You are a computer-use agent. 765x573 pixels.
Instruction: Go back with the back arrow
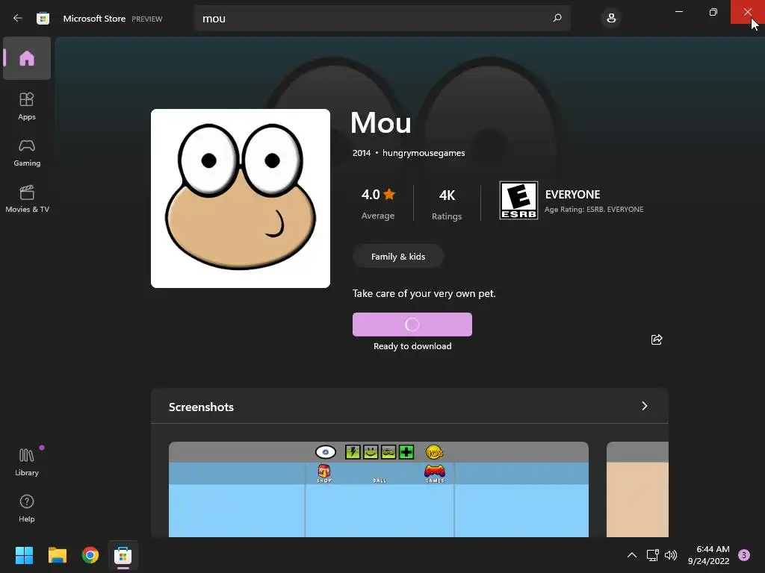(x=18, y=18)
